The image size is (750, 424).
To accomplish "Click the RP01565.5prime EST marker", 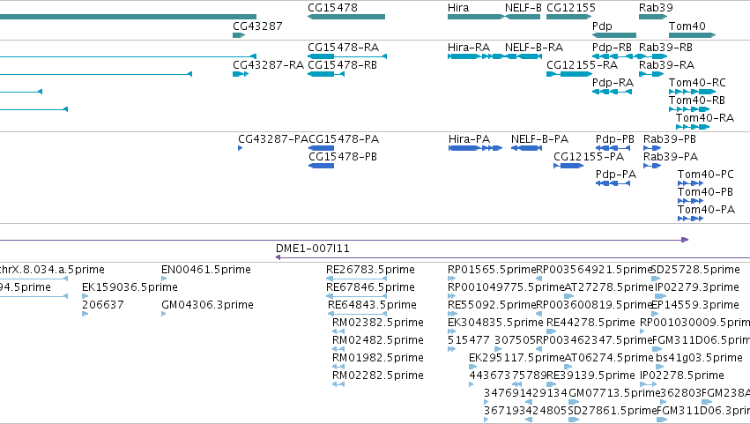I will 451,279.
